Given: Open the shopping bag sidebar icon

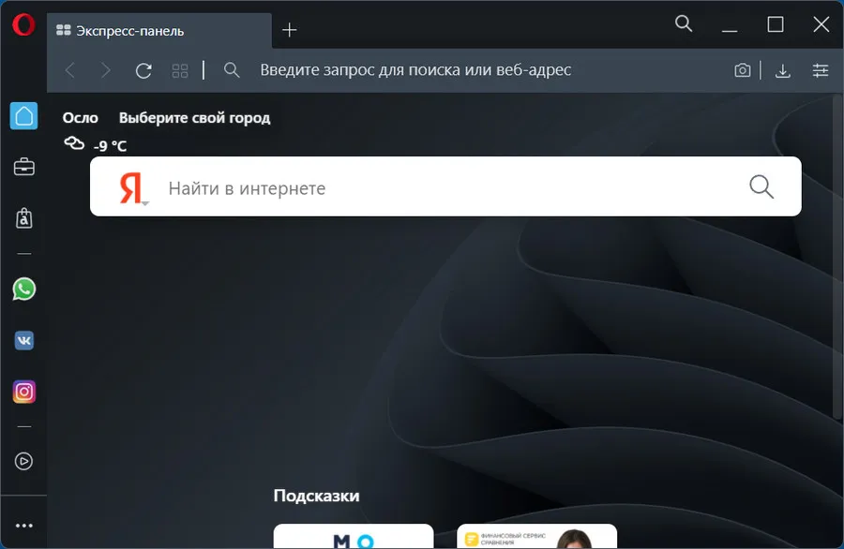Looking at the screenshot, I should pos(23,218).
